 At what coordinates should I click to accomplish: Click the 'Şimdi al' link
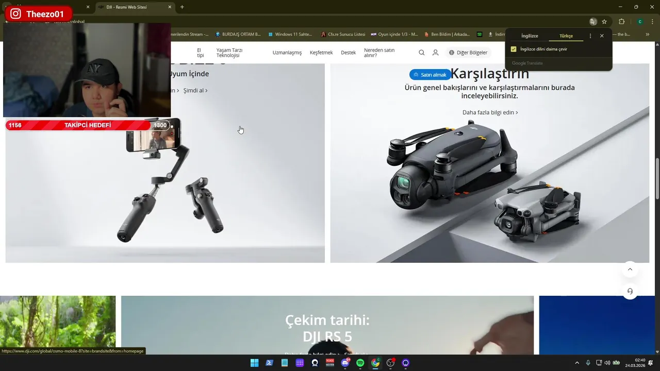[x=195, y=90]
